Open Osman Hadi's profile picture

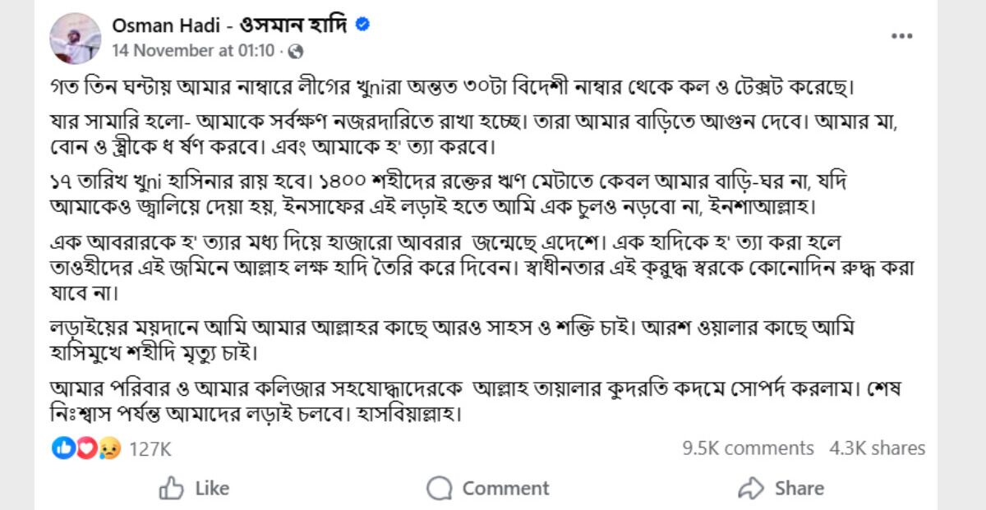[x=76, y=38]
